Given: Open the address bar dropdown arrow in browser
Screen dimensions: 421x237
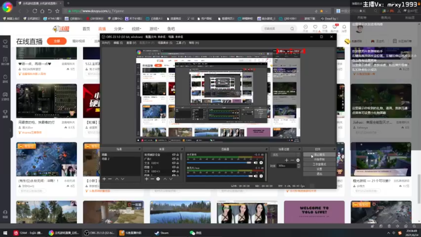Looking at the screenshot, I should pyautogui.click(x=326, y=11).
